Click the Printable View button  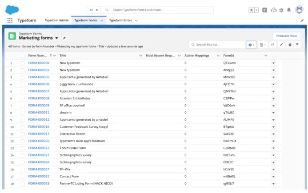[x=286, y=36]
